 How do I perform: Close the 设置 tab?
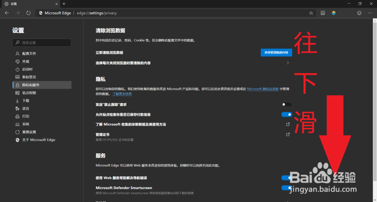[57, 4]
